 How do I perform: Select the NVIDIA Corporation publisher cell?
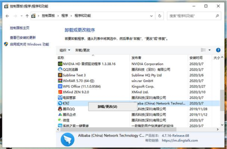147,64
